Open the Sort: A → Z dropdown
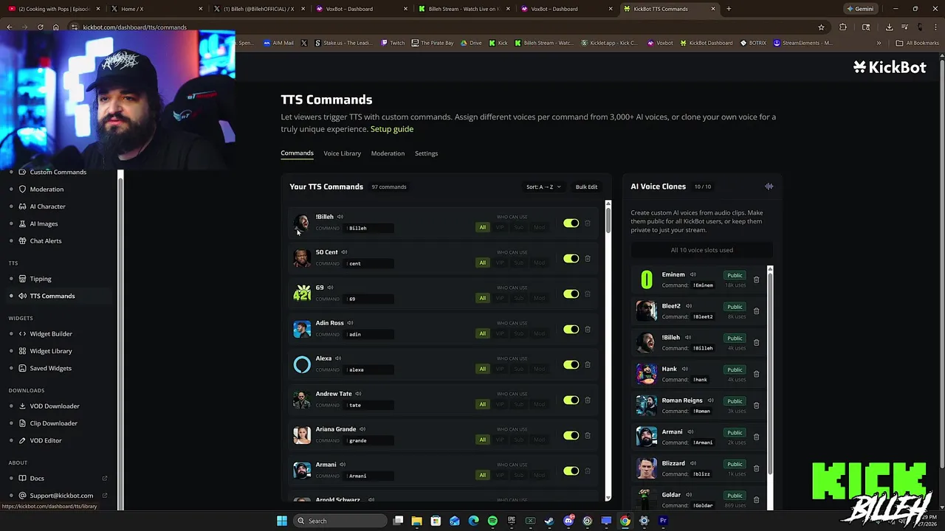 click(543, 187)
